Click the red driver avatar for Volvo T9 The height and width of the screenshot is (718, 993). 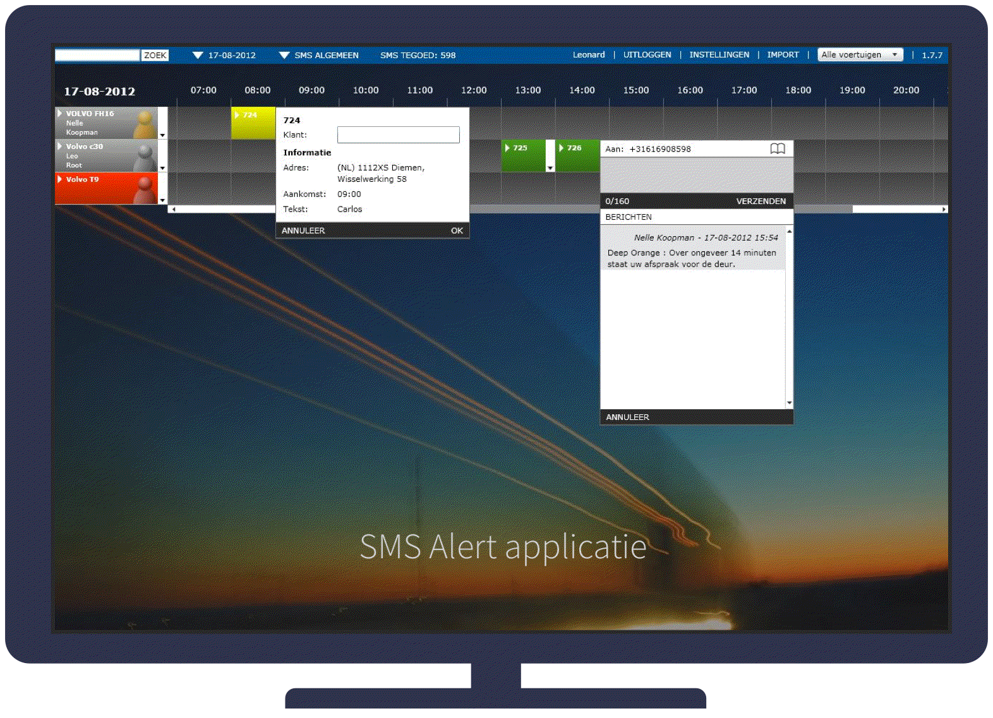click(x=145, y=189)
